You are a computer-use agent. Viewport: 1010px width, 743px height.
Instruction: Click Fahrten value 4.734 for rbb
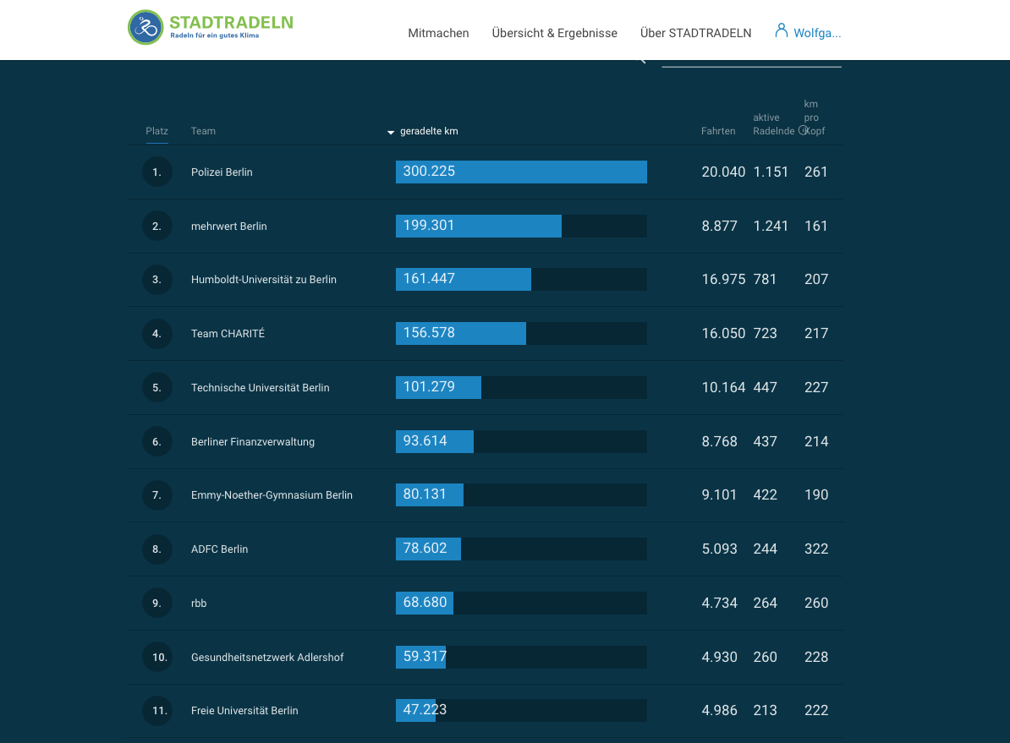click(720, 604)
